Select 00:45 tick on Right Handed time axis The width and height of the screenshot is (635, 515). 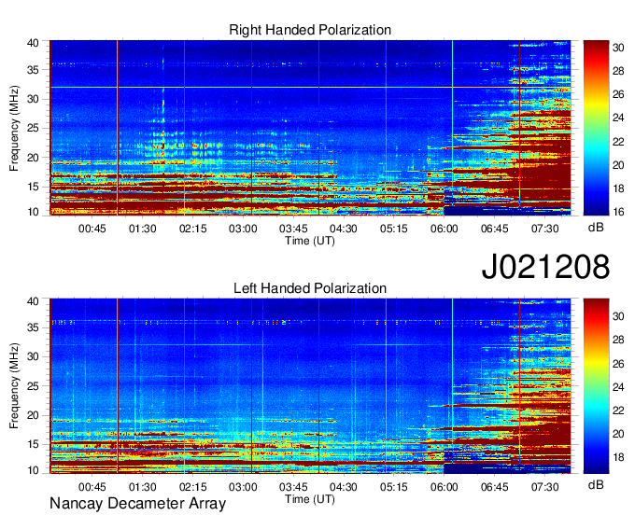[92, 229]
